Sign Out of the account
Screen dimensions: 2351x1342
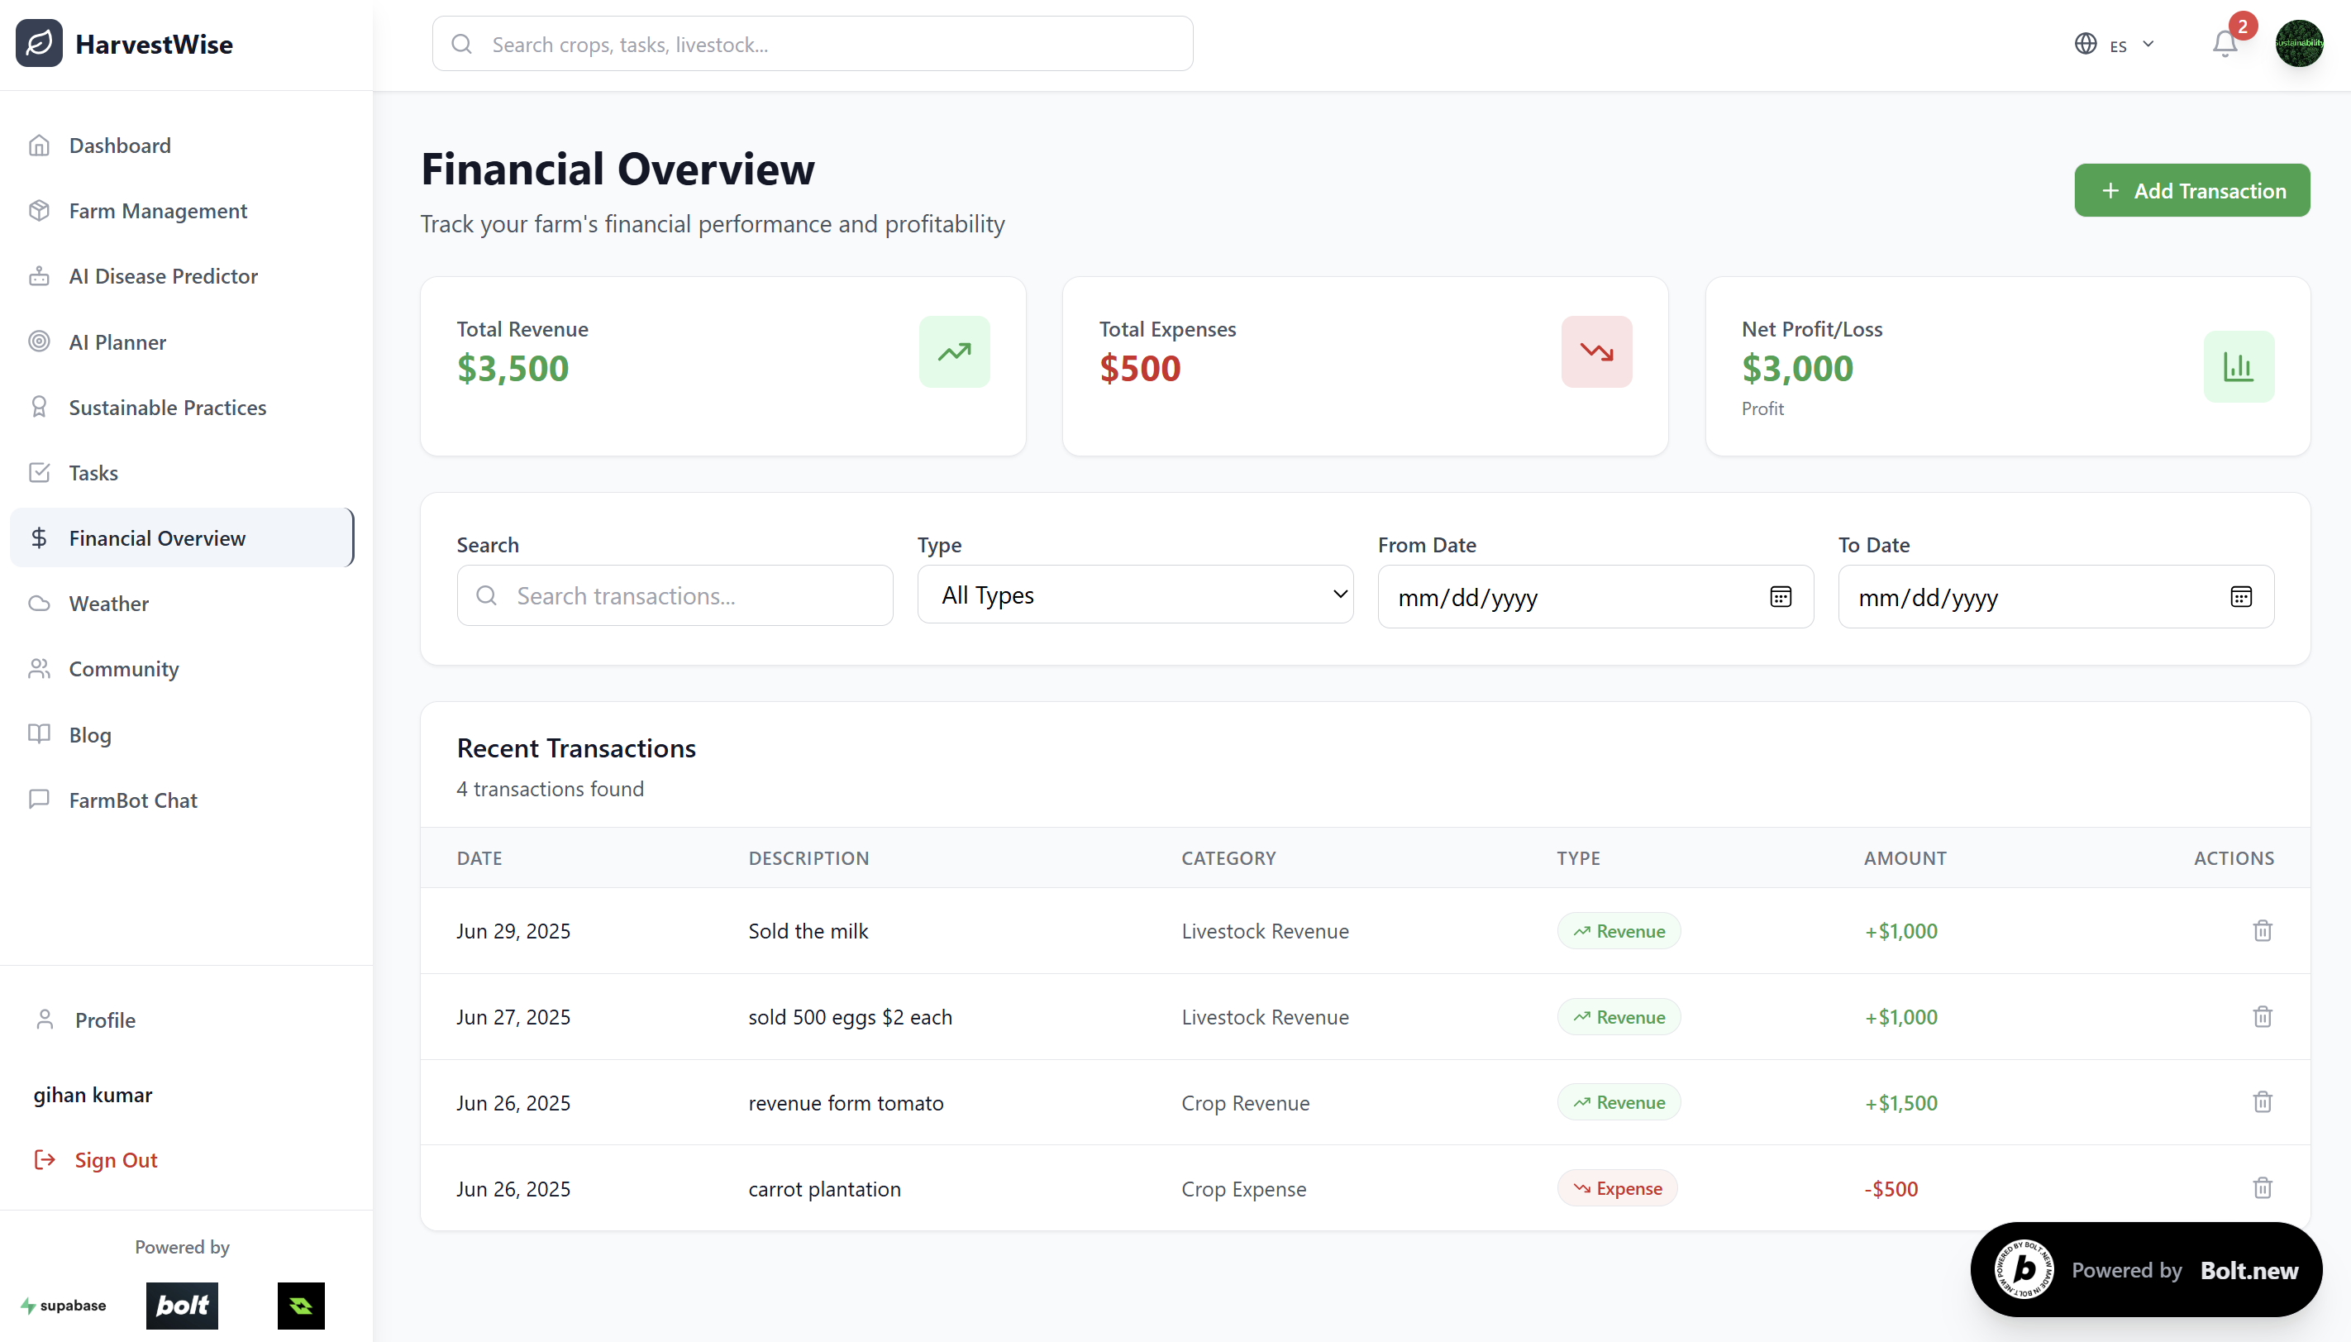115,1159
